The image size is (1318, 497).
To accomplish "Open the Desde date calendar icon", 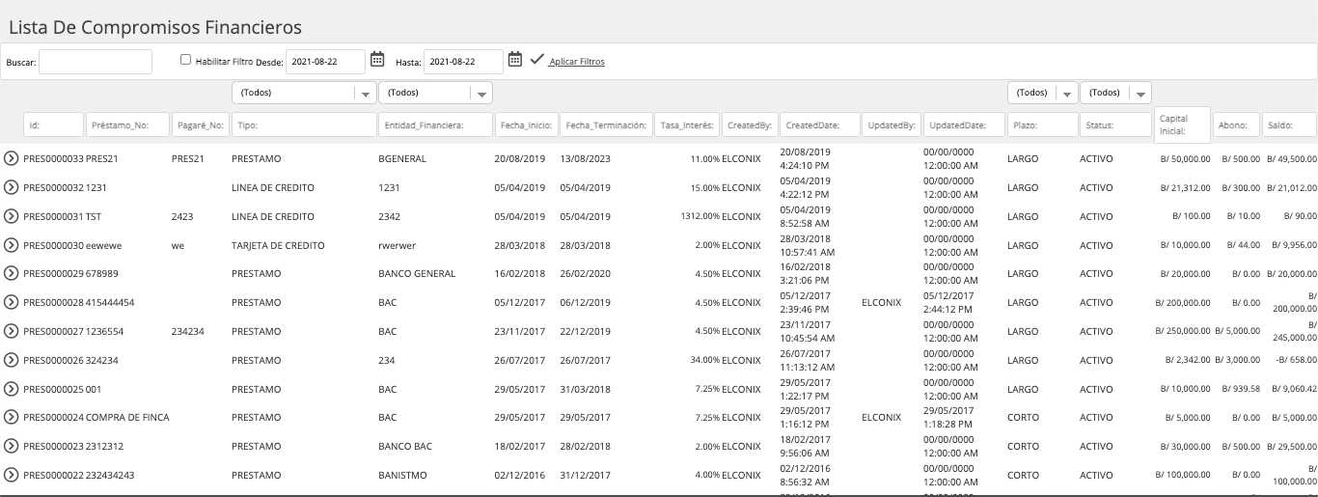I will tap(377, 59).
